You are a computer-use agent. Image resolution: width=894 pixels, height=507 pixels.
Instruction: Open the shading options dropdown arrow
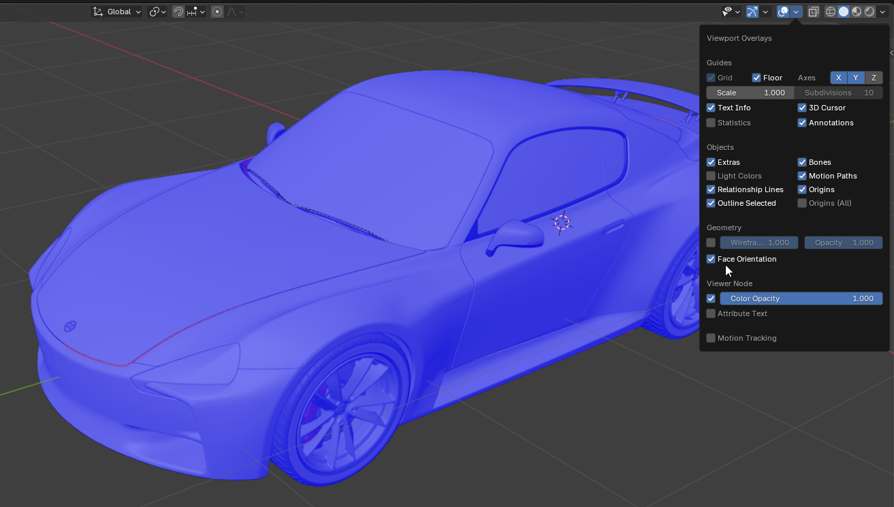(x=882, y=12)
